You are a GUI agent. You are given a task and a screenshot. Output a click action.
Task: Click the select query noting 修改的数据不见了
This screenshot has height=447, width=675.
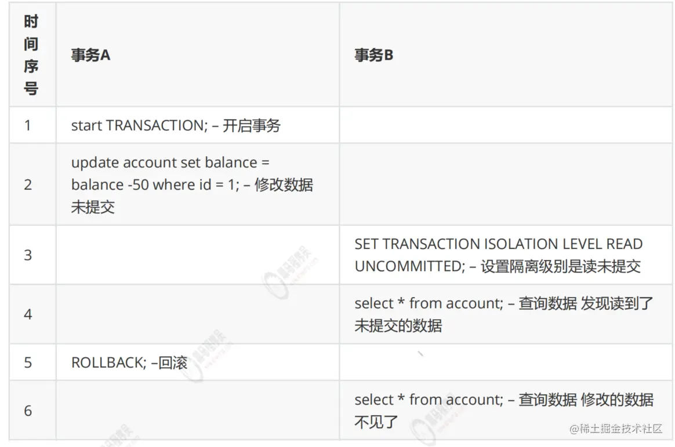pos(503,411)
